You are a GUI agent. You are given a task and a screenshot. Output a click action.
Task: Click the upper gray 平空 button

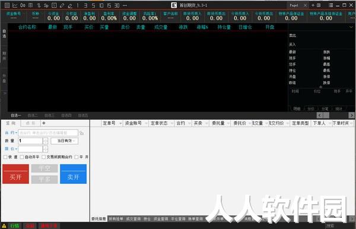click(x=44, y=168)
